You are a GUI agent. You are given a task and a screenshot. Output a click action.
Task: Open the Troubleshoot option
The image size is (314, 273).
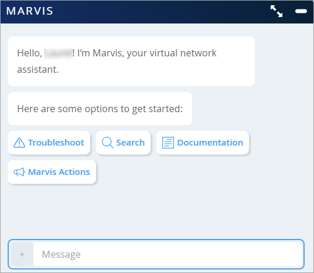(49, 143)
